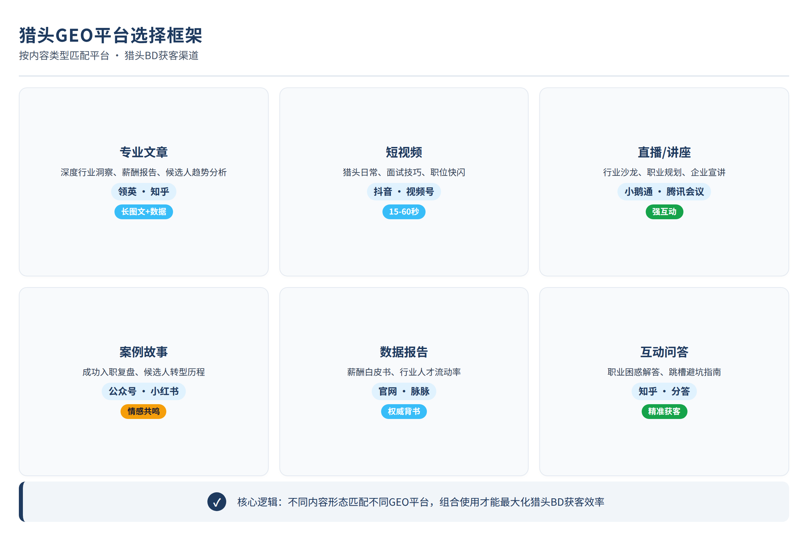Click the description 猎头日常、面试技巧、职位快闪

(x=404, y=172)
